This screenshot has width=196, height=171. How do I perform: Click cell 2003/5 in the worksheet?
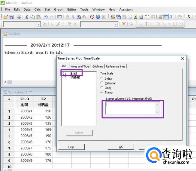point(24,136)
